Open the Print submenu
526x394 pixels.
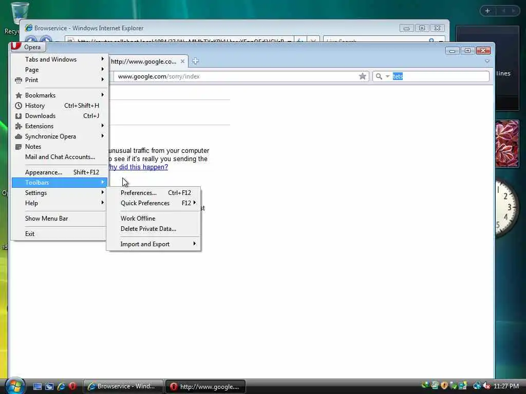tap(60, 80)
